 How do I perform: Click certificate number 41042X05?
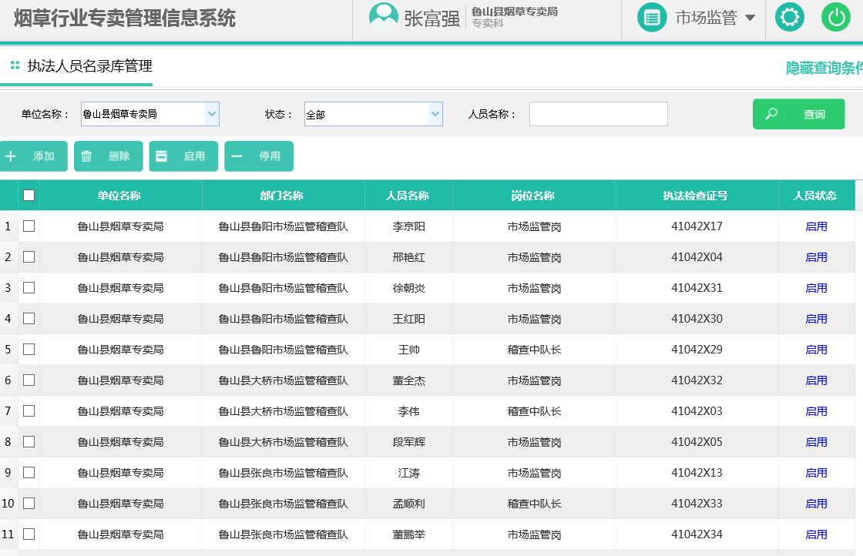pos(697,441)
